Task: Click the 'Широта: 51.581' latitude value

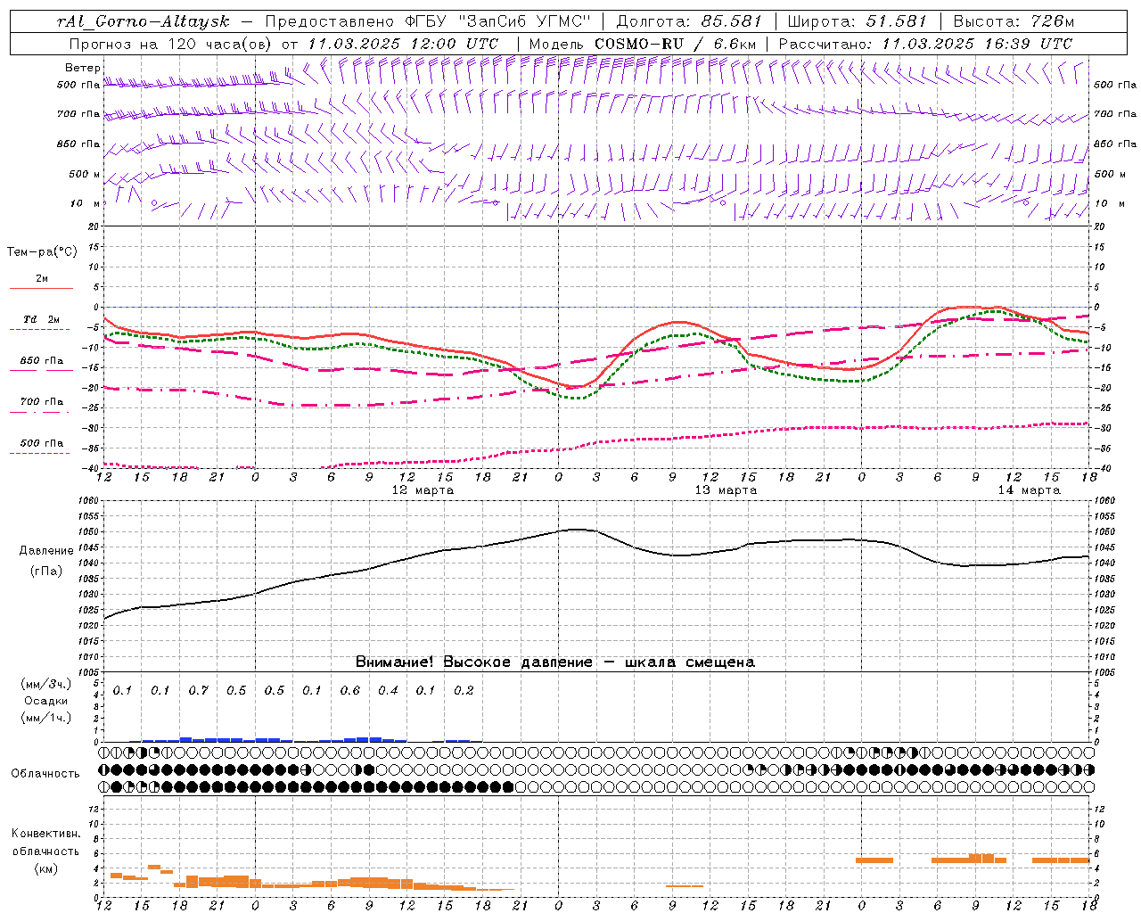Action: pyautogui.click(x=858, y=21)
